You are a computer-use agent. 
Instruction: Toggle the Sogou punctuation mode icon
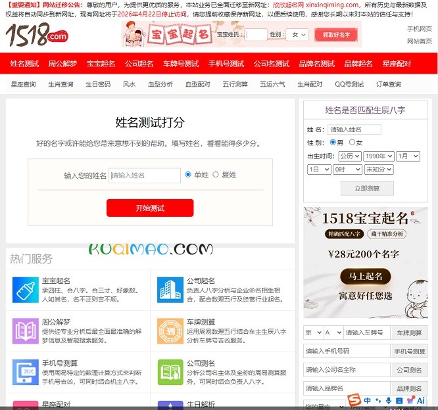(378, 401)
